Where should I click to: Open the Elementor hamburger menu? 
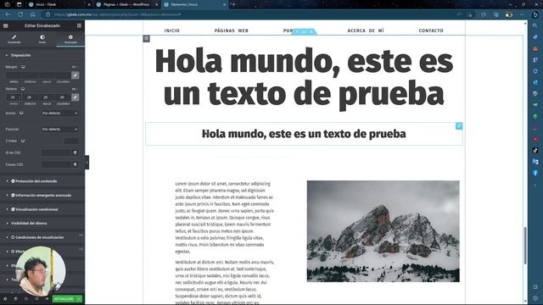[x=6, y=25]
